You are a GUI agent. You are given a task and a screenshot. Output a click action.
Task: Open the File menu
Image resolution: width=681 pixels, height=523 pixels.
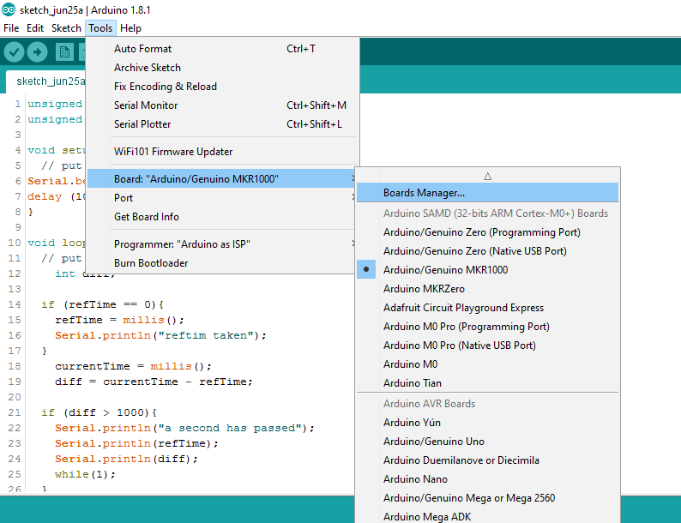click(x=11, y=28)
